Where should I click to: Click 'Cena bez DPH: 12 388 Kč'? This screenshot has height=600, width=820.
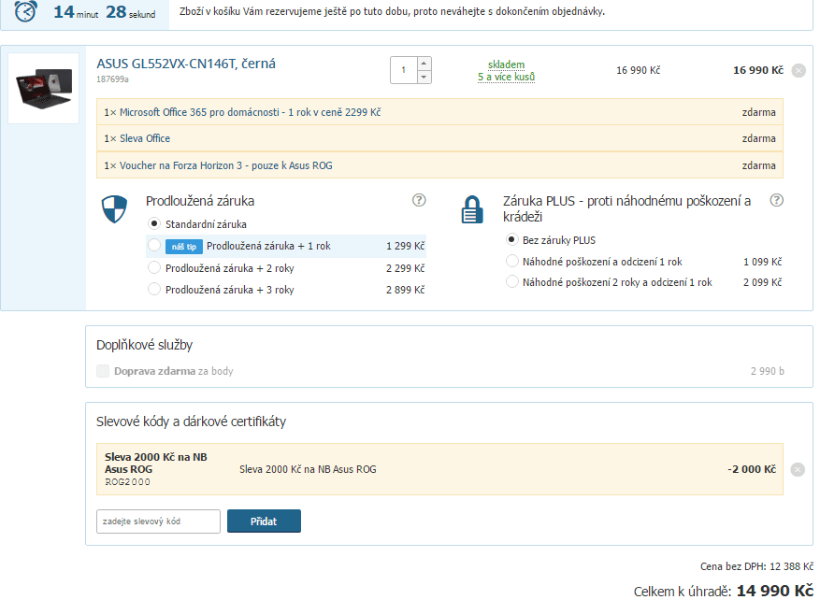[x=756, y=566]
